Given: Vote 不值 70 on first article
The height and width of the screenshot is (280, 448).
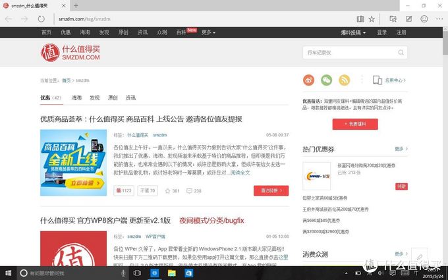Looking at the screenshot, I should (148, 190).
